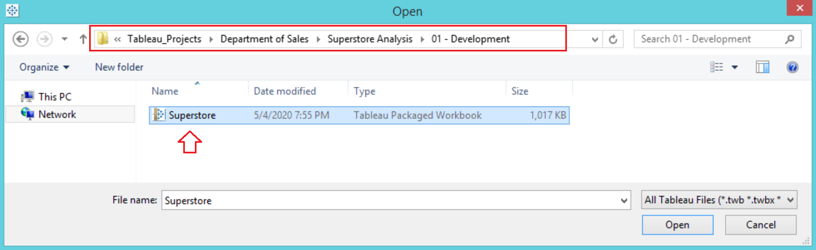Screen dimensions: 816x250
Task: Close the Open dialog window
Action: point(800,8)
